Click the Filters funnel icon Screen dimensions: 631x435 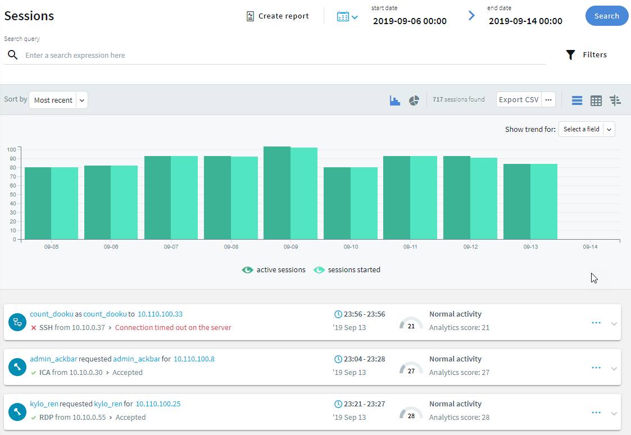pyautogui.click(x=571, y=55)
